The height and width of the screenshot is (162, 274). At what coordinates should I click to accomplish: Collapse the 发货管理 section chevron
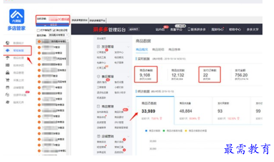(128, 47)
